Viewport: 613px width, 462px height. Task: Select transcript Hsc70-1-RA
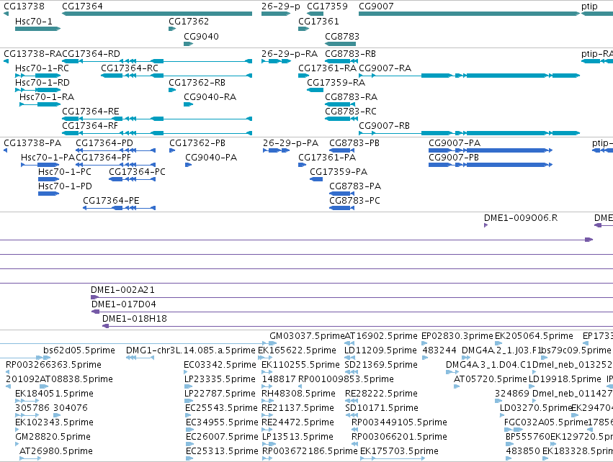[x=40, y=104]
